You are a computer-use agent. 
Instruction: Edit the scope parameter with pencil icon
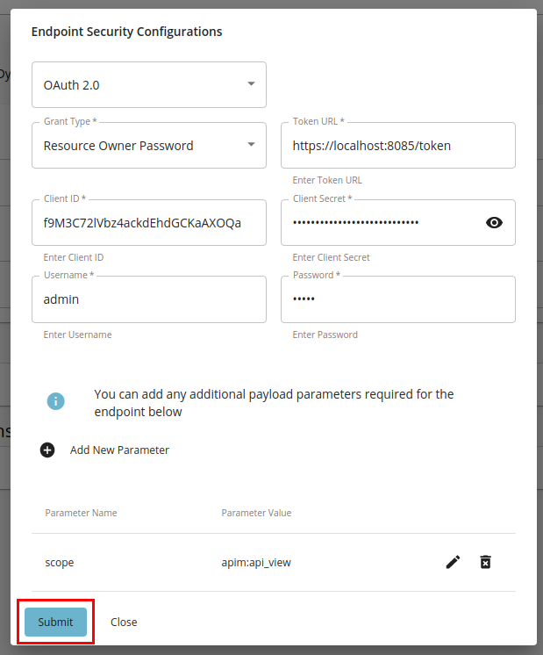click(453, 562)
